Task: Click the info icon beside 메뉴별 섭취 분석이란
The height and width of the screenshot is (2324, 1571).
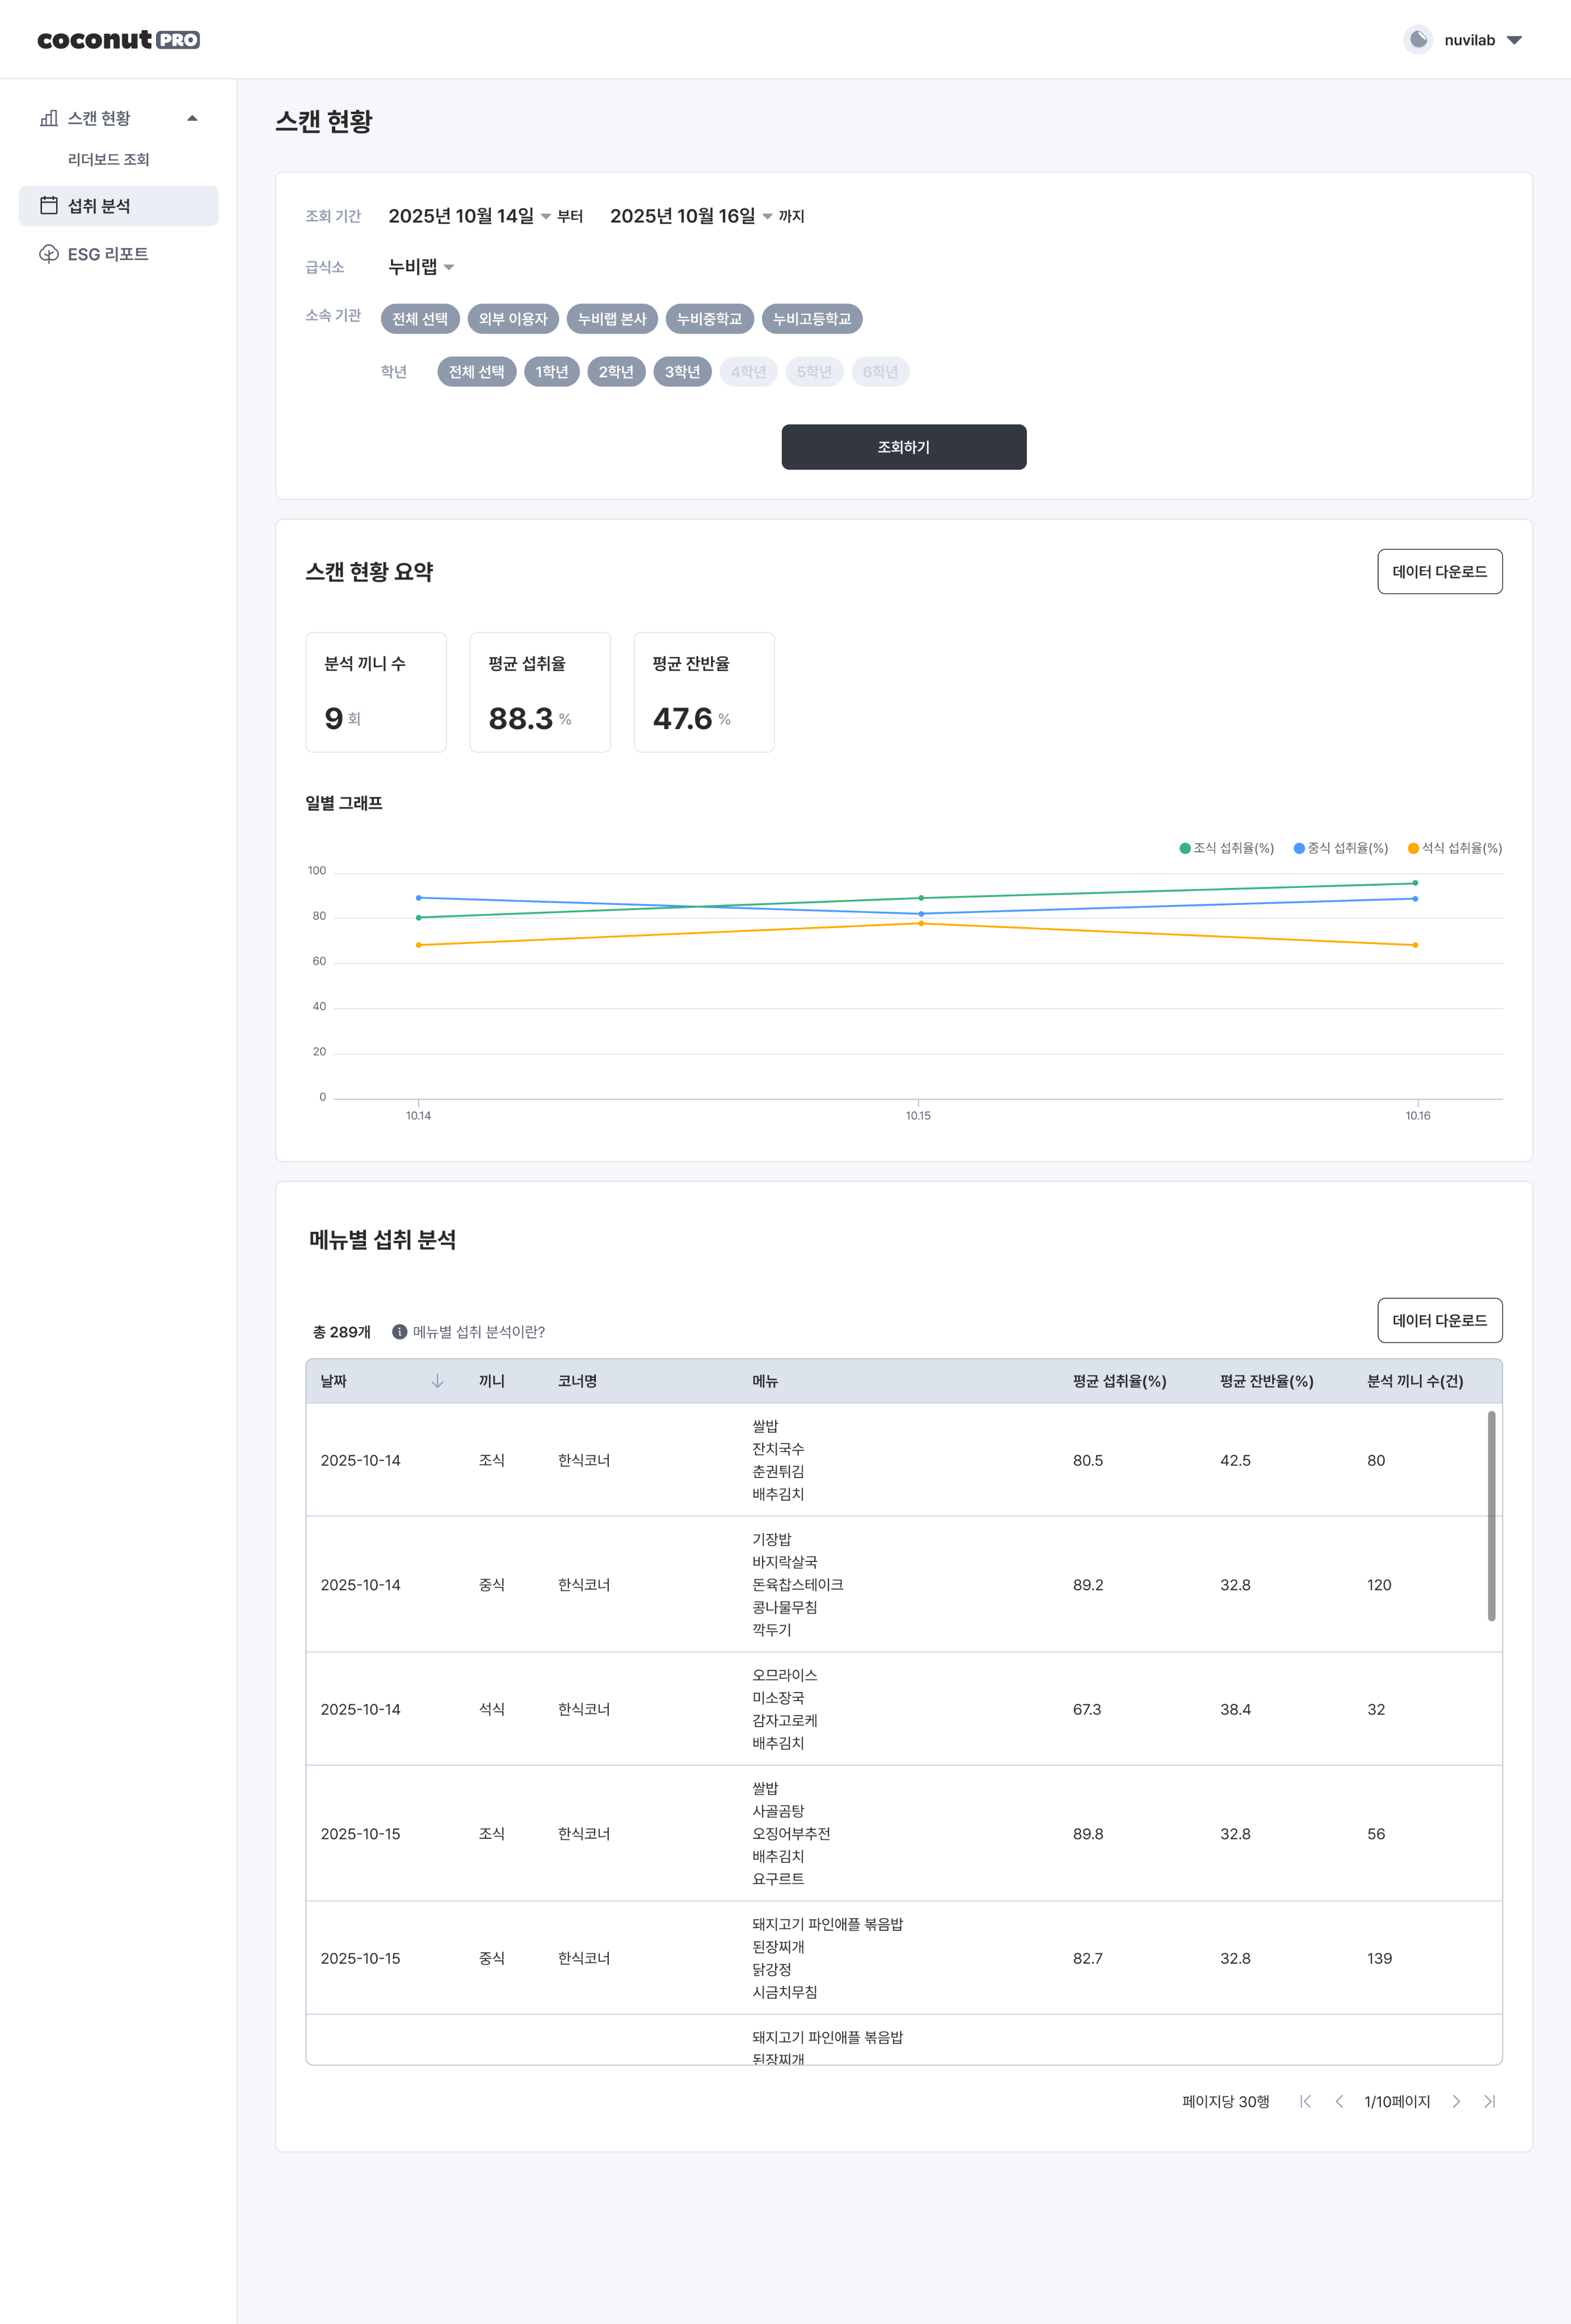Action: point(399,1331)
